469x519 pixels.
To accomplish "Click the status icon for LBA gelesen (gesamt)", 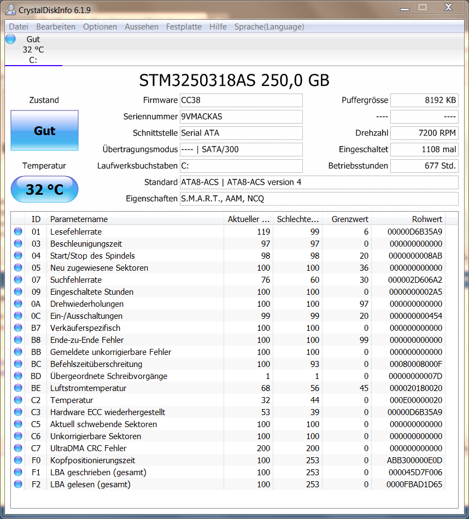I will (18, 484).
